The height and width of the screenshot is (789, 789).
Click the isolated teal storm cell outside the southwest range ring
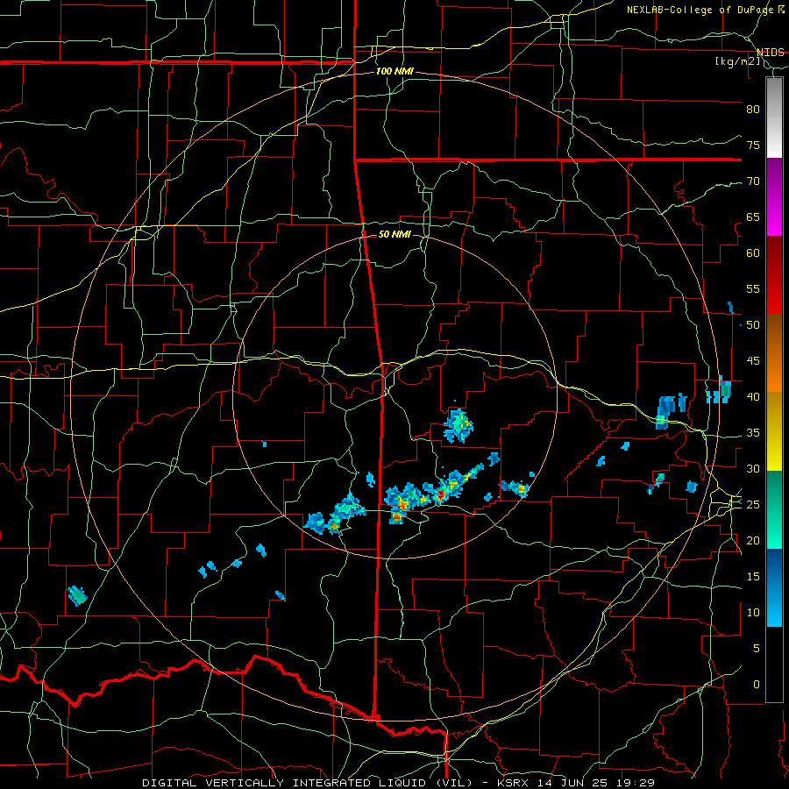77,596
